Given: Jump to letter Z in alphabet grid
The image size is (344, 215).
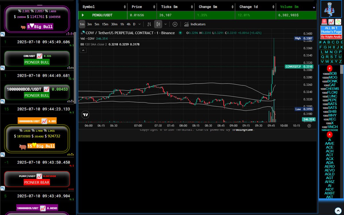Looking at the screenshot, I should (x=340, y=62).
